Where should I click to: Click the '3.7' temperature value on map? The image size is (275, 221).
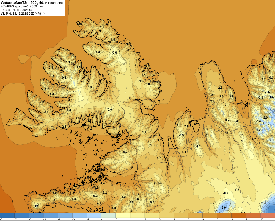tap(89, 121)
